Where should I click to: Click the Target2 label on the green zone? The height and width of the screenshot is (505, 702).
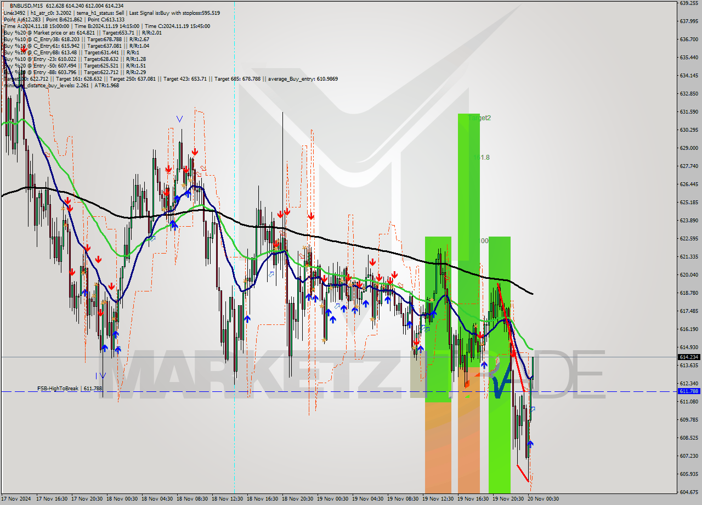point(480,118)
